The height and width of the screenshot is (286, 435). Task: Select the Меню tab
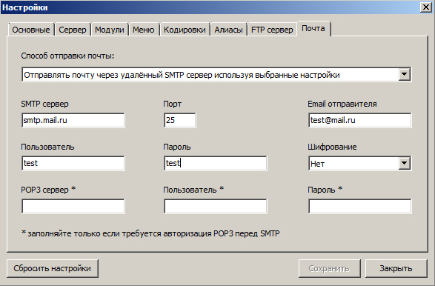144,30
